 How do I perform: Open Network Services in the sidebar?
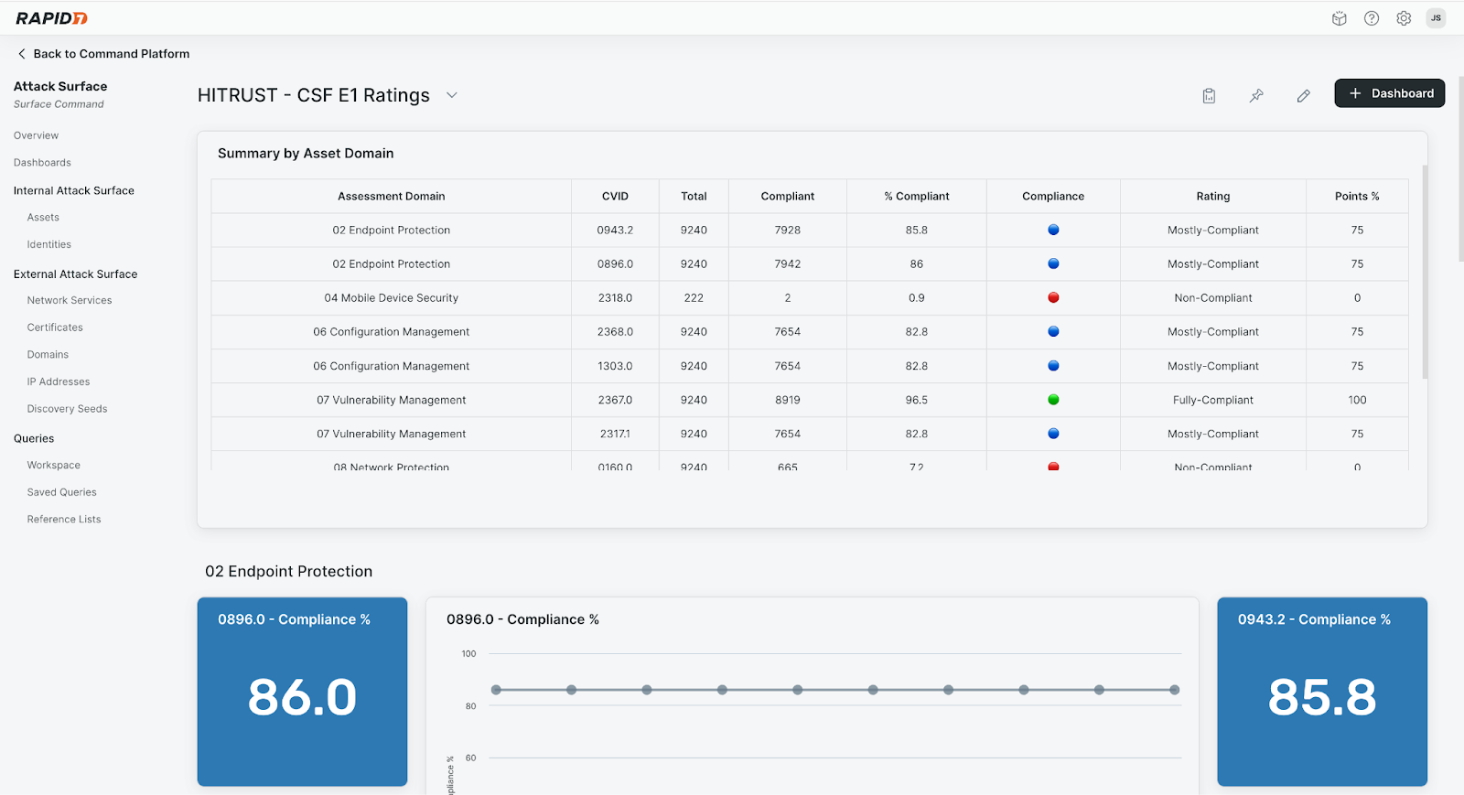70,300
